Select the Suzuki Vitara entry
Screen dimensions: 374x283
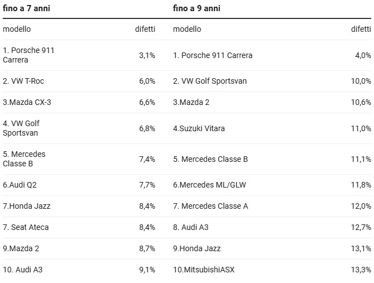pyautogui.click(x=199, y=128)
